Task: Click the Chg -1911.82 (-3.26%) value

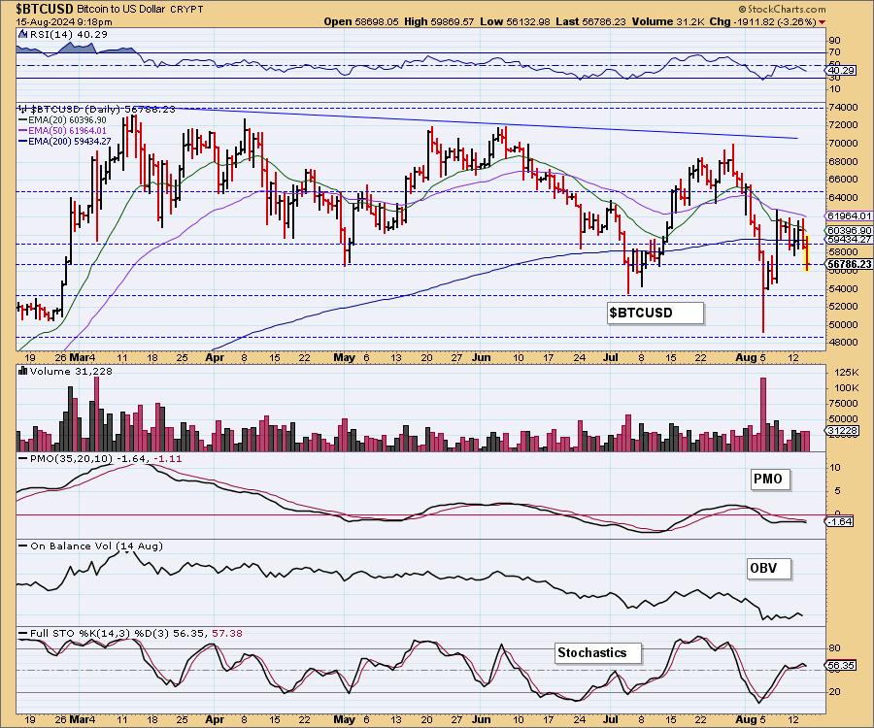Action: [763, 21]
